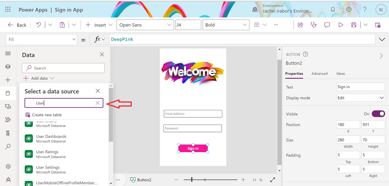Select User Settings data source
This screenshot has height=186, width=389.
click(x=64, y=170)
